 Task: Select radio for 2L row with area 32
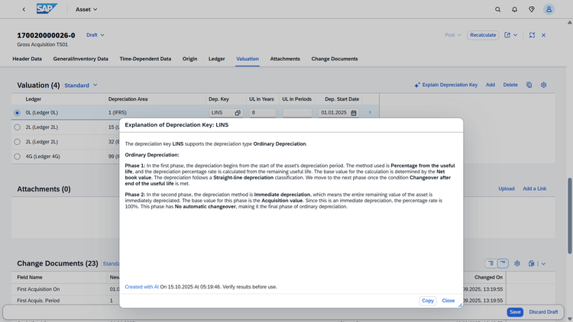(17, 142)
